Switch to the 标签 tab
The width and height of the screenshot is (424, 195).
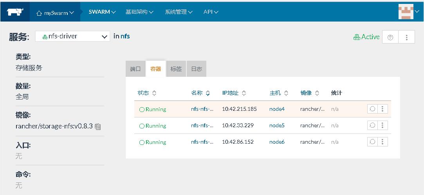click(176, 69)
